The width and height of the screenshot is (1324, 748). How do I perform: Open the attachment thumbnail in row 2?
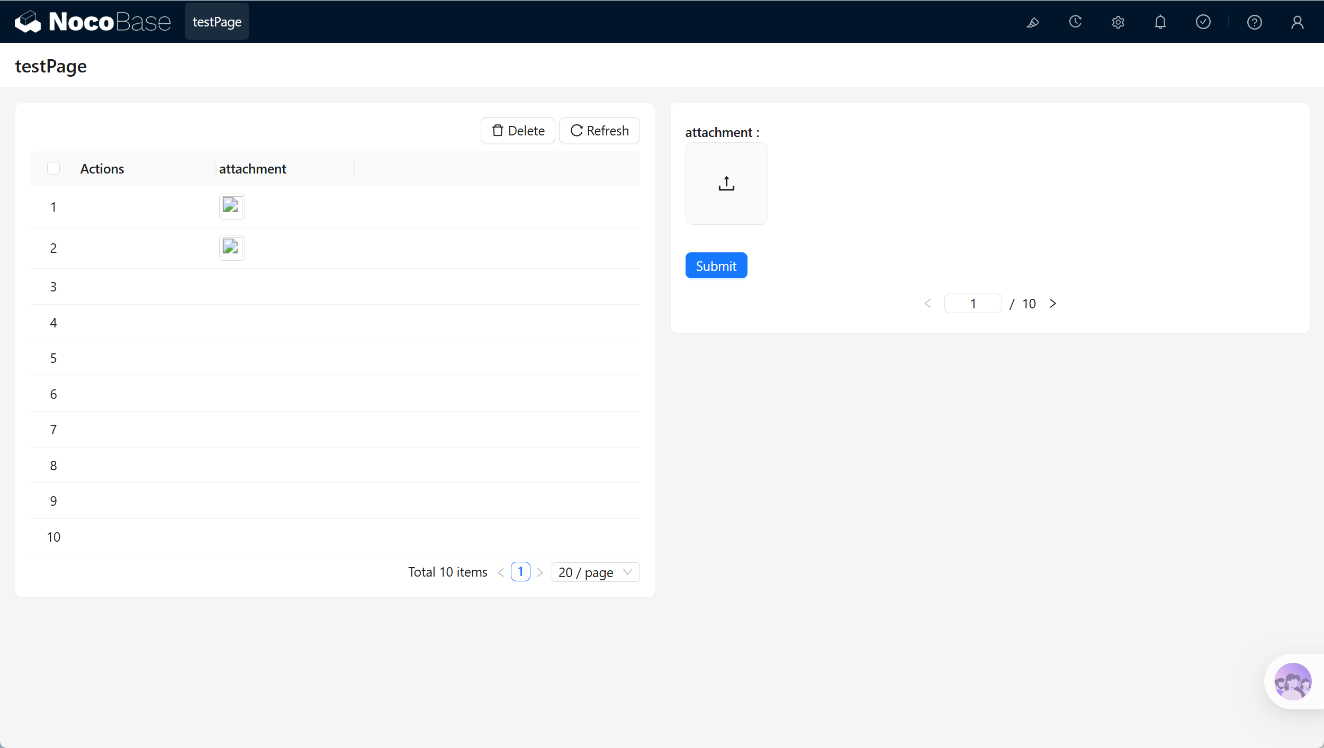click(x=232, y=248)
